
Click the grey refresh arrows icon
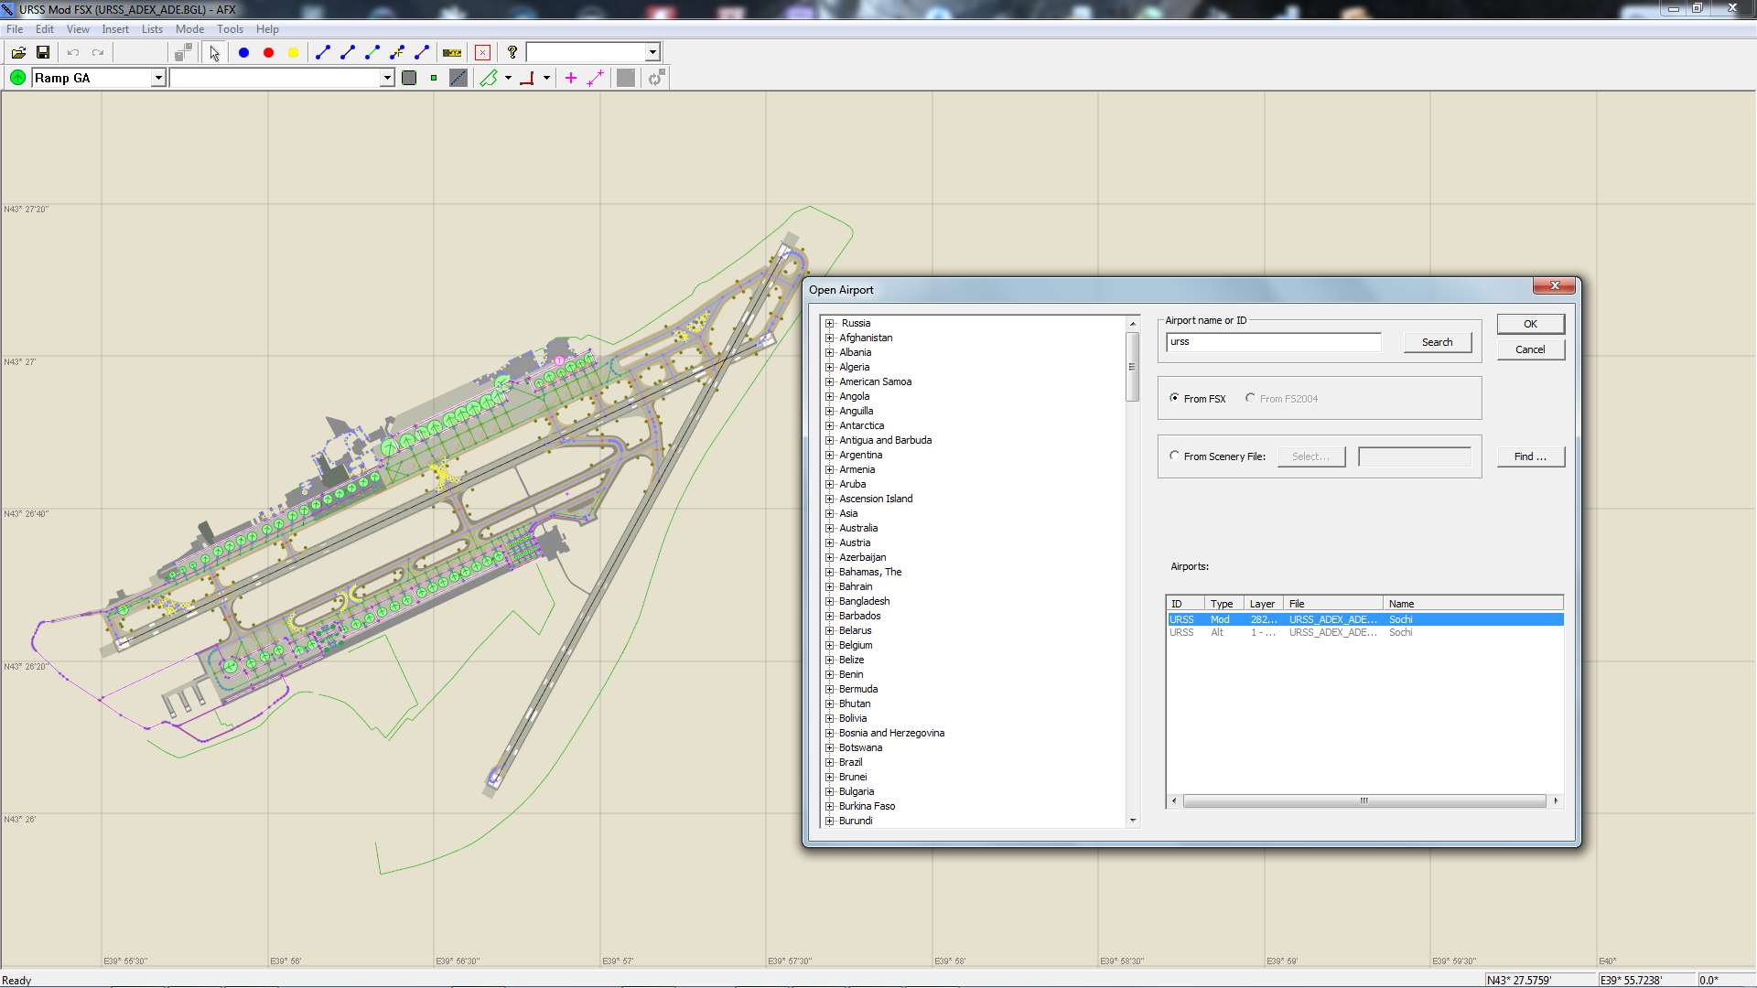(656, 78)
